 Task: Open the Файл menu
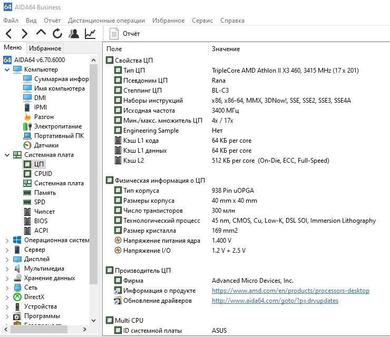tap(11, 21)
